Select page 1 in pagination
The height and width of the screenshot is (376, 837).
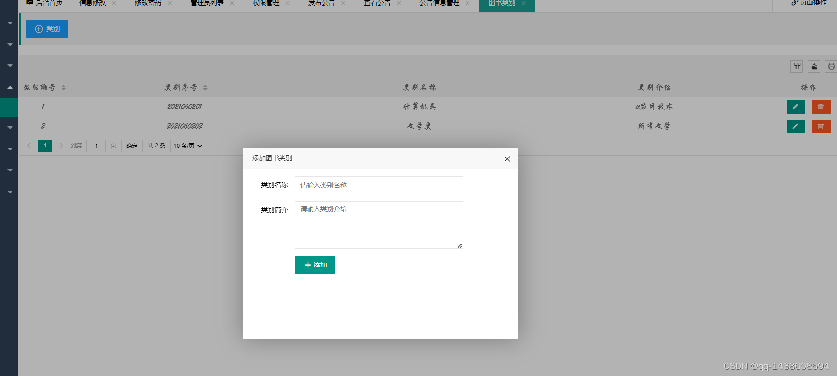45,146
